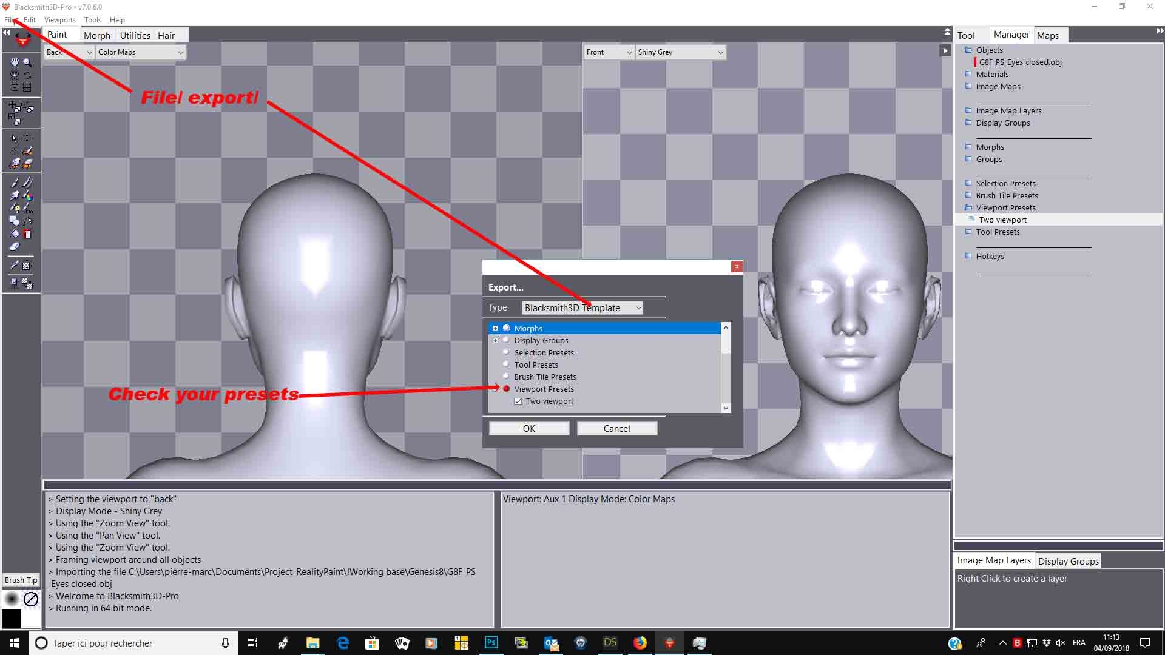Click the black foreground color swatch
The image size is (1165, 655).
click(12, 619)
